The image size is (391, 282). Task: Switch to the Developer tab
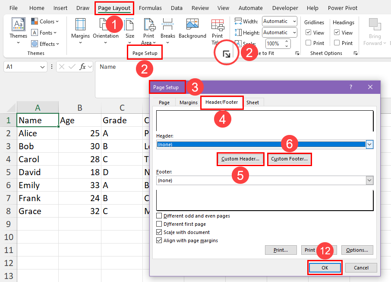pyautogui.click(x=285, y=8)
